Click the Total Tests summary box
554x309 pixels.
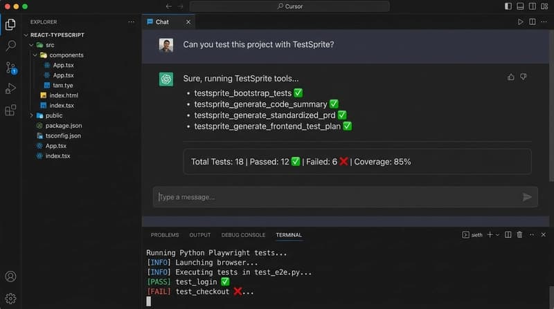pos(357,162)
